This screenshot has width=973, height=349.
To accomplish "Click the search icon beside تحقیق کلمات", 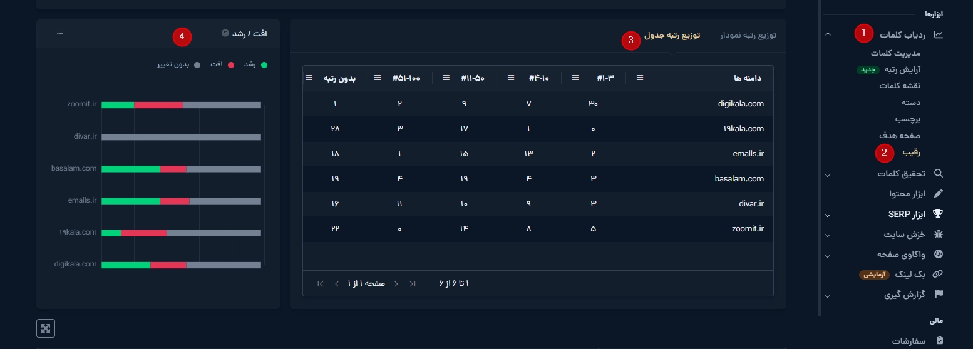I will pos(938,173).
